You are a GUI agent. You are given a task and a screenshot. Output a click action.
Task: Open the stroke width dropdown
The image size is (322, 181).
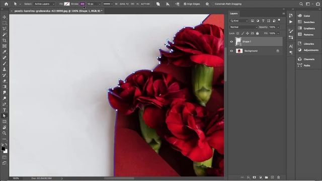coord(100,4)
